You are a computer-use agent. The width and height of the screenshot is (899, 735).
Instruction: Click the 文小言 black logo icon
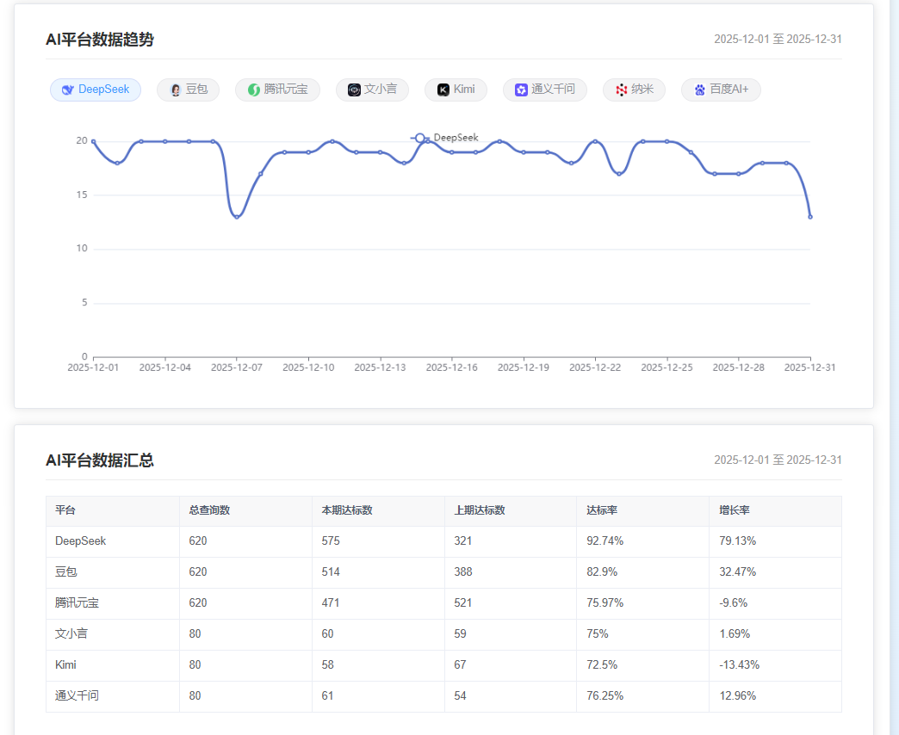click(354, 90)
